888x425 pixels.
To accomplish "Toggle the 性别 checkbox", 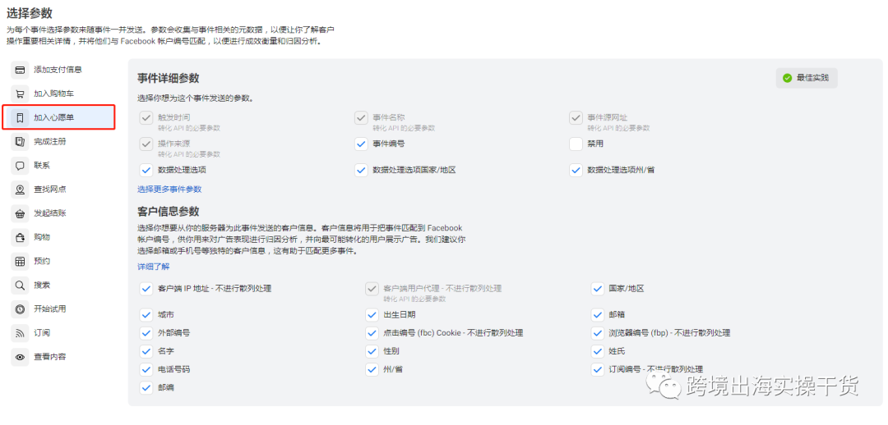I will point(372,351).
